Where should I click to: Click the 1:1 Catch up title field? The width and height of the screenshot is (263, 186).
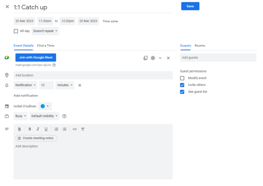93,7
